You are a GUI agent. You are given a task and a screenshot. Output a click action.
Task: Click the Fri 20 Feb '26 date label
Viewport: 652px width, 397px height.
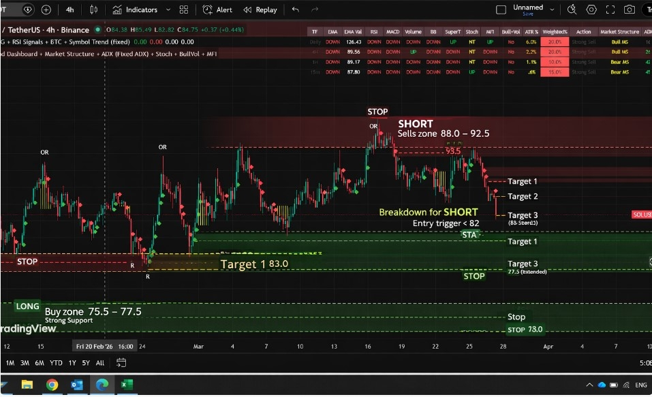[105, 347]
